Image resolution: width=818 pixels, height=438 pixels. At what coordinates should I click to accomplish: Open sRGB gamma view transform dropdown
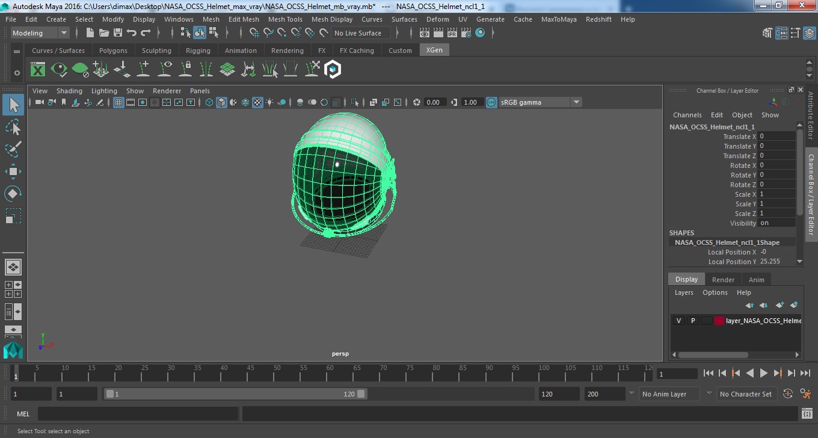tap(540, 102)
